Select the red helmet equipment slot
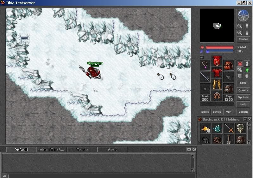The image size is (253, 178). point(217,61)
